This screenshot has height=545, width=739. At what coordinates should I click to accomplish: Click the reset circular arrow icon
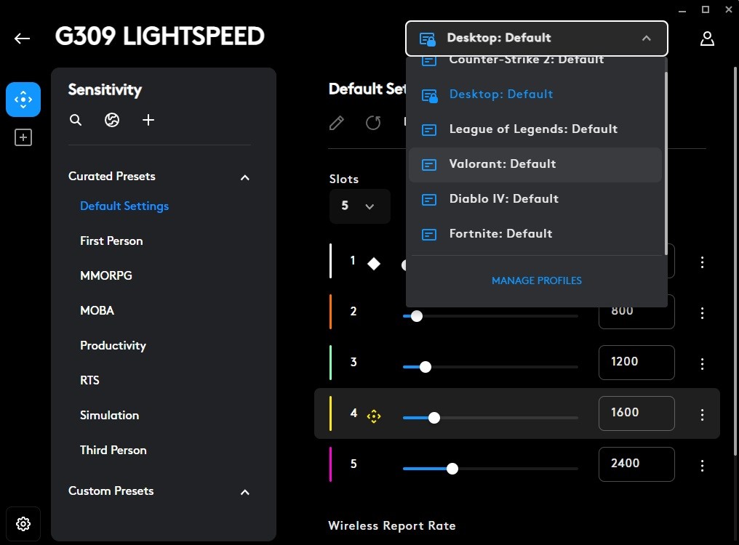point(373,122)
